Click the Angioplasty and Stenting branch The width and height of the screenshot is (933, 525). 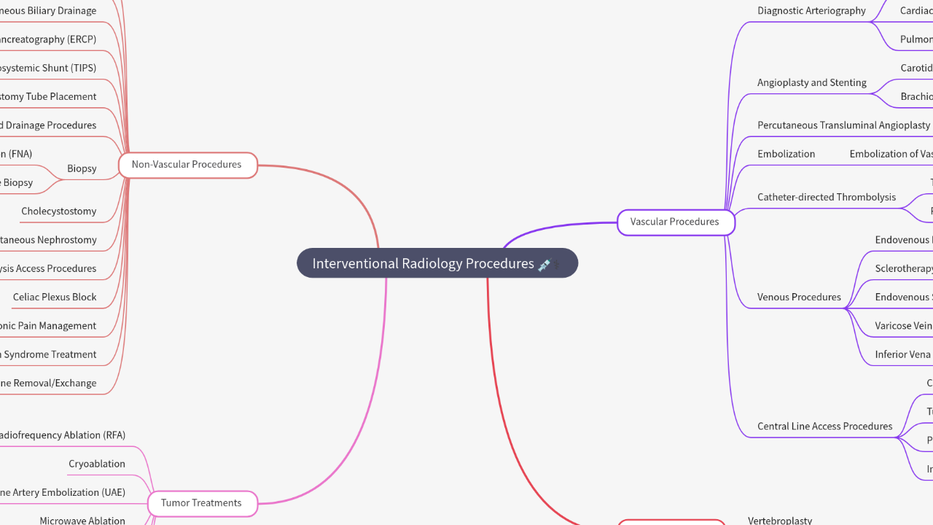coord(812,83)
